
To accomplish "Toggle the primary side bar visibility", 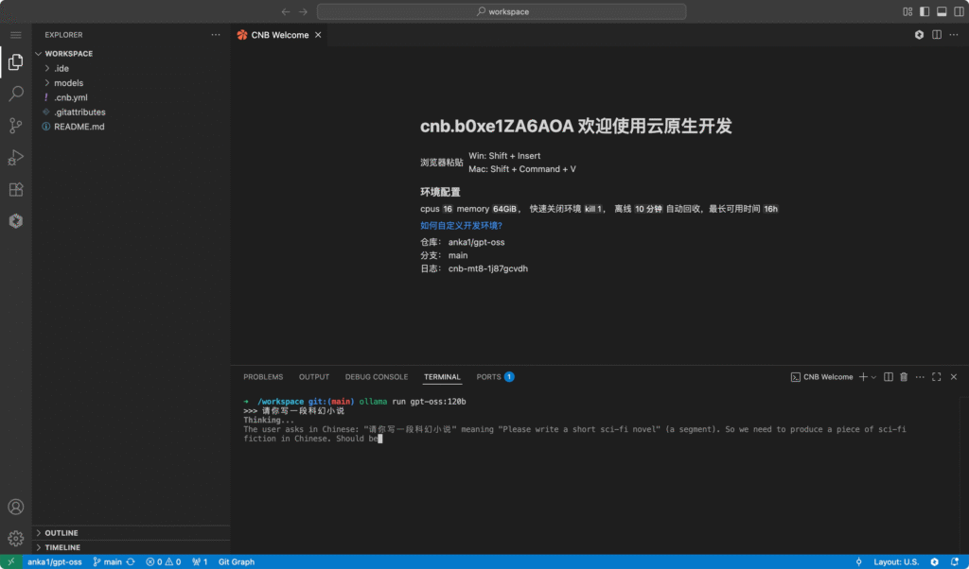I will (x=925, y=11).
